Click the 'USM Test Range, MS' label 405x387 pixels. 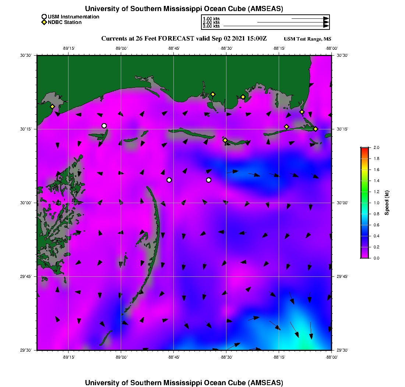307,39
